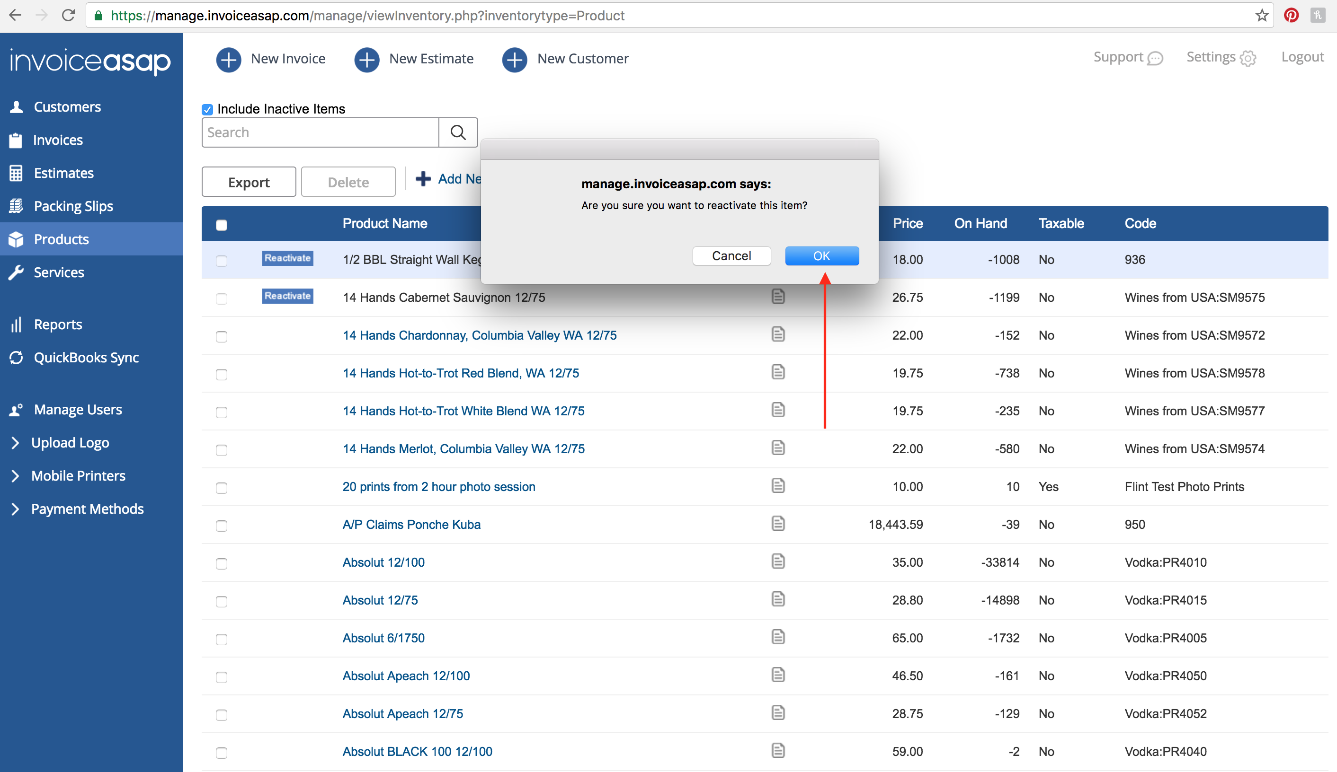Click the New Customer plus icon

click(x=515, y=60)
